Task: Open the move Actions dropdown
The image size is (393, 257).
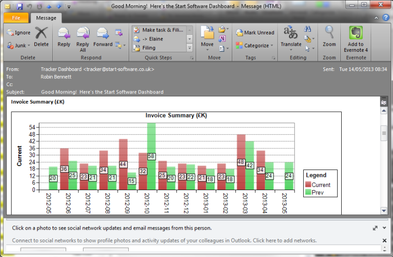Action: (224, 49)
